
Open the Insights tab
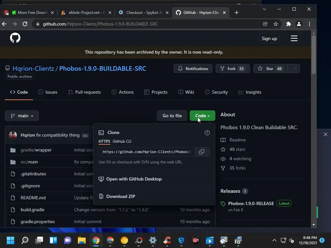250,92
